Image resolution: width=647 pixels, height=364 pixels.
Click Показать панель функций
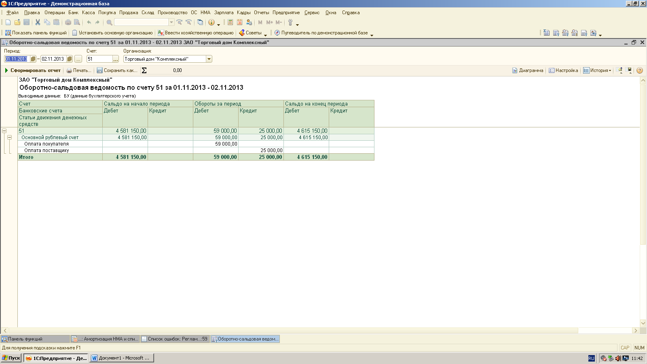36,33
